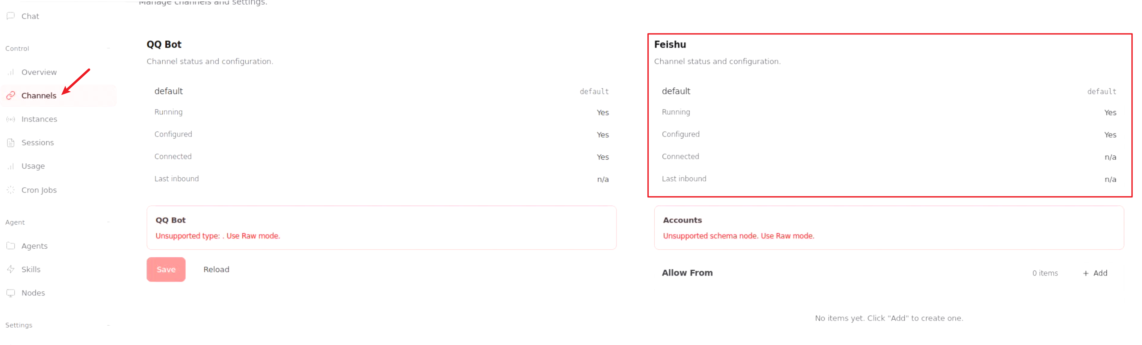
Task: Click the Channels link icon
Action: [x=11, y=96]
